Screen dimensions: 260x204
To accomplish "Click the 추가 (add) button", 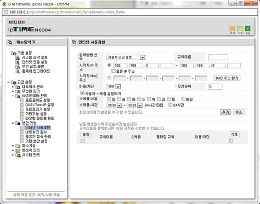I will pyautogui.click(x=225, y=112).
